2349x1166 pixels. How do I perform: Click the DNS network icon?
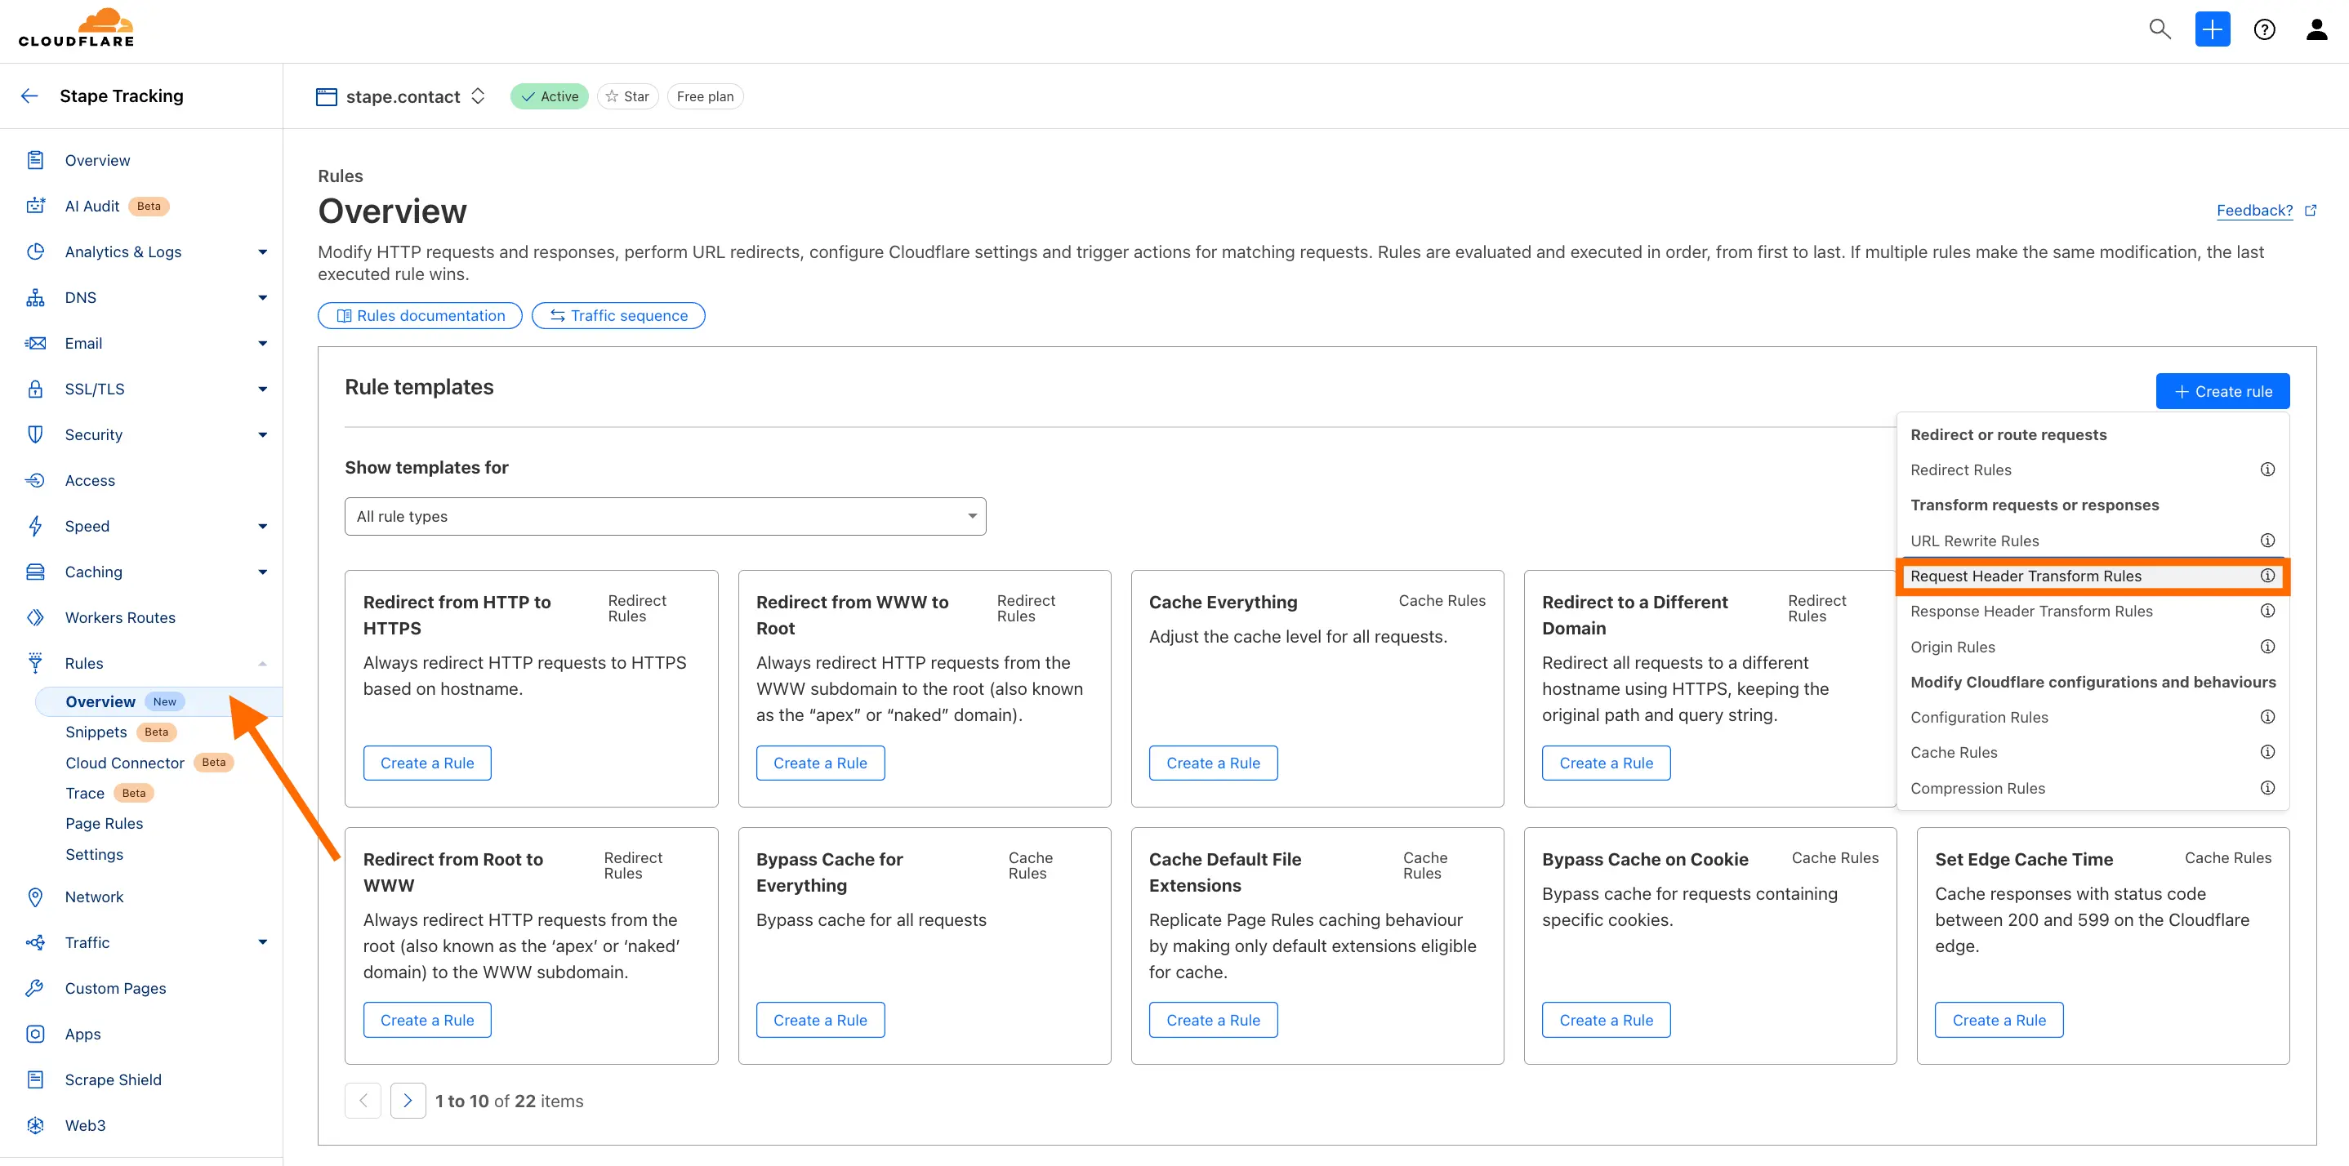(x=36, y=297)
